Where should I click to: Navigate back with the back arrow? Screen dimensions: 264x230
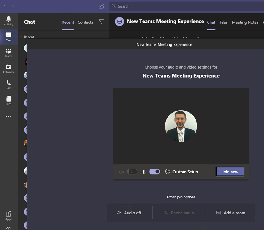pos(5,6)
